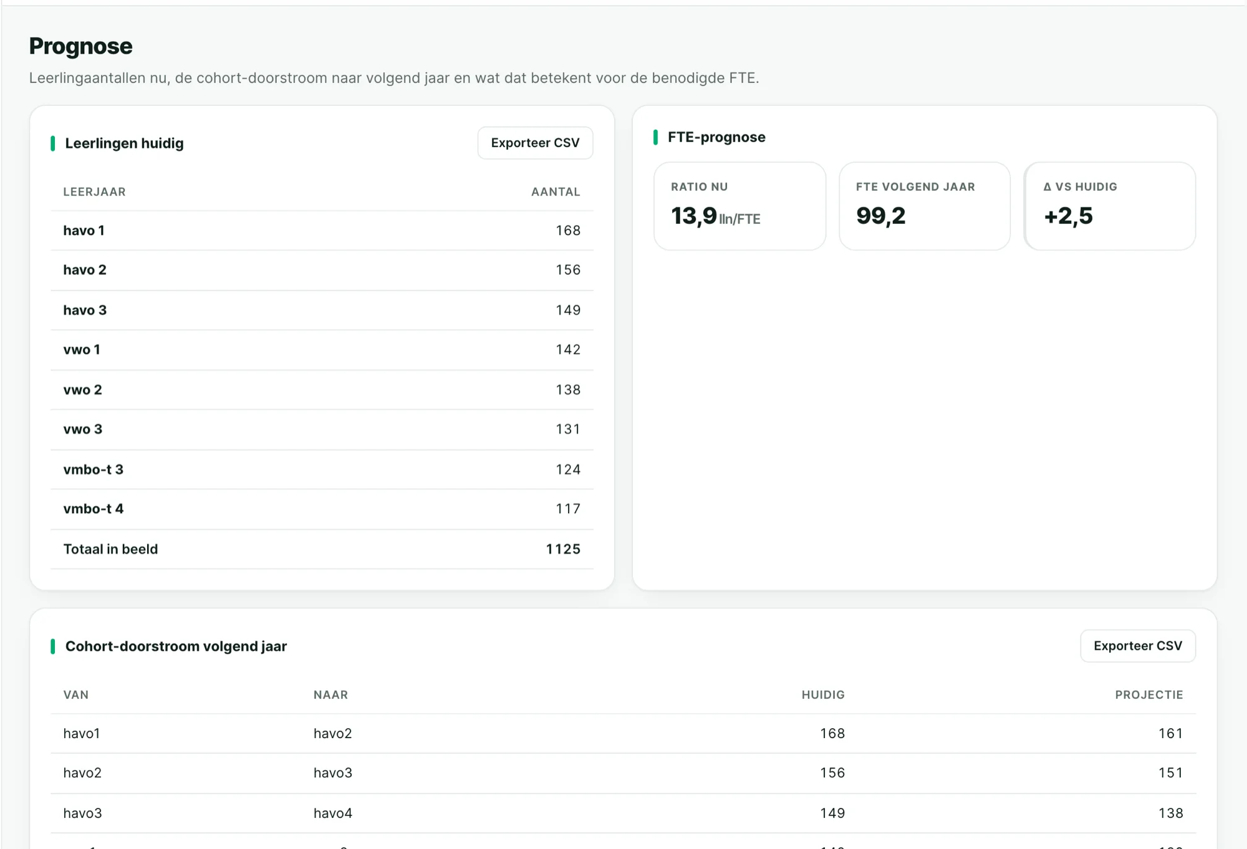1247x849 pixels.
Task: Click projection value 161
Action: tap(1171, 734)
